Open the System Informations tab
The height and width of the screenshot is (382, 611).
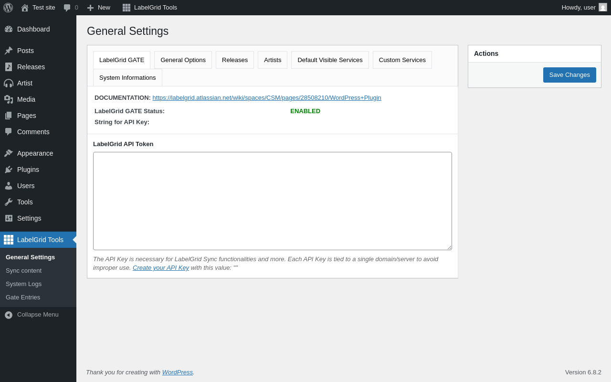tap(127, 78)
